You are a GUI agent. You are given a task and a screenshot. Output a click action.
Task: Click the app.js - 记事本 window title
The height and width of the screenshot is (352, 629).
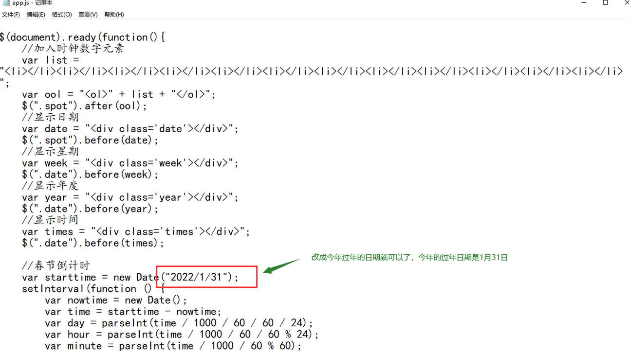(33, 3)
